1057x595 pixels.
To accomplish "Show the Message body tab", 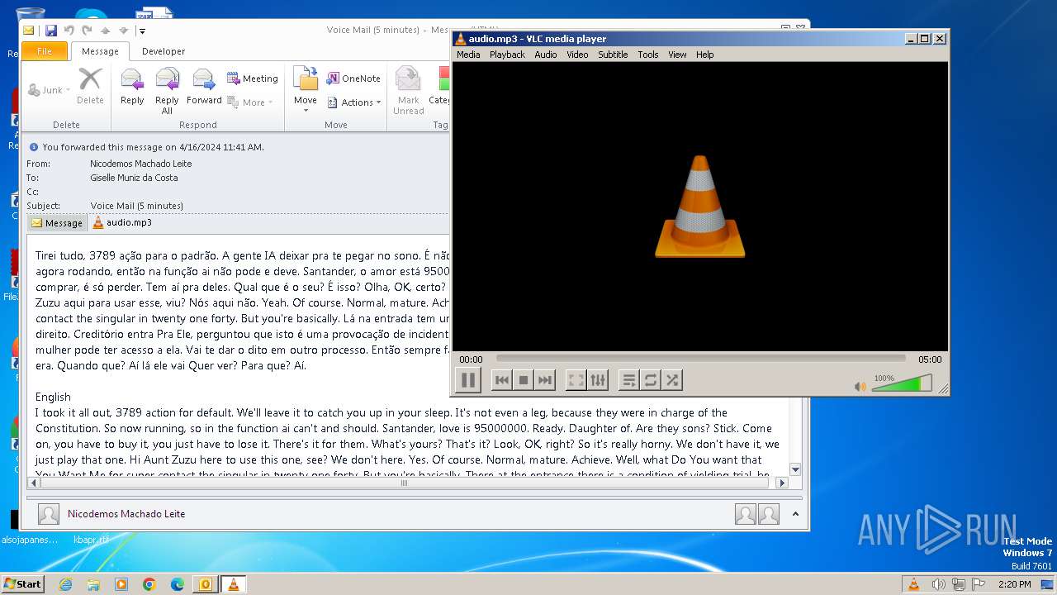I will pyautogui.click(x=57, y=223).
